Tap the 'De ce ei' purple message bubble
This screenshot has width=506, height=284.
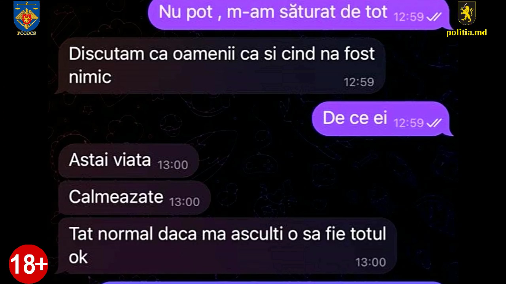pos(382,119)
